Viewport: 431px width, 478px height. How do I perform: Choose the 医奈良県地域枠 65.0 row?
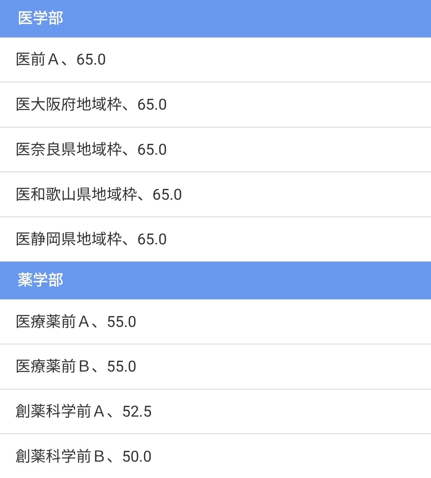coord(215,149)
